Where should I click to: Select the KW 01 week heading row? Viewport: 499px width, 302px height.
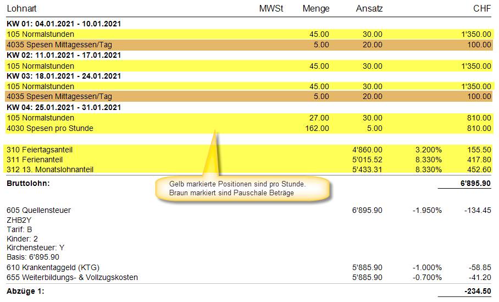point(64,24)
